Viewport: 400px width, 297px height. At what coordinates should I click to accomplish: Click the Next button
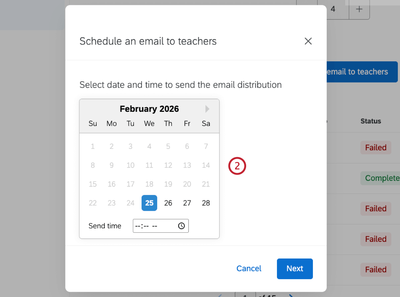click(294, 268)
